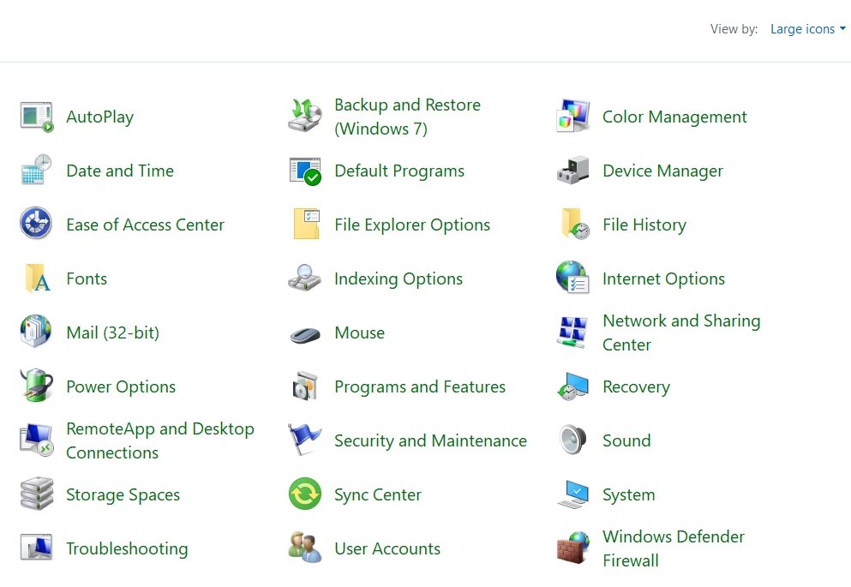Click the Mouse icon

point(304,334)
